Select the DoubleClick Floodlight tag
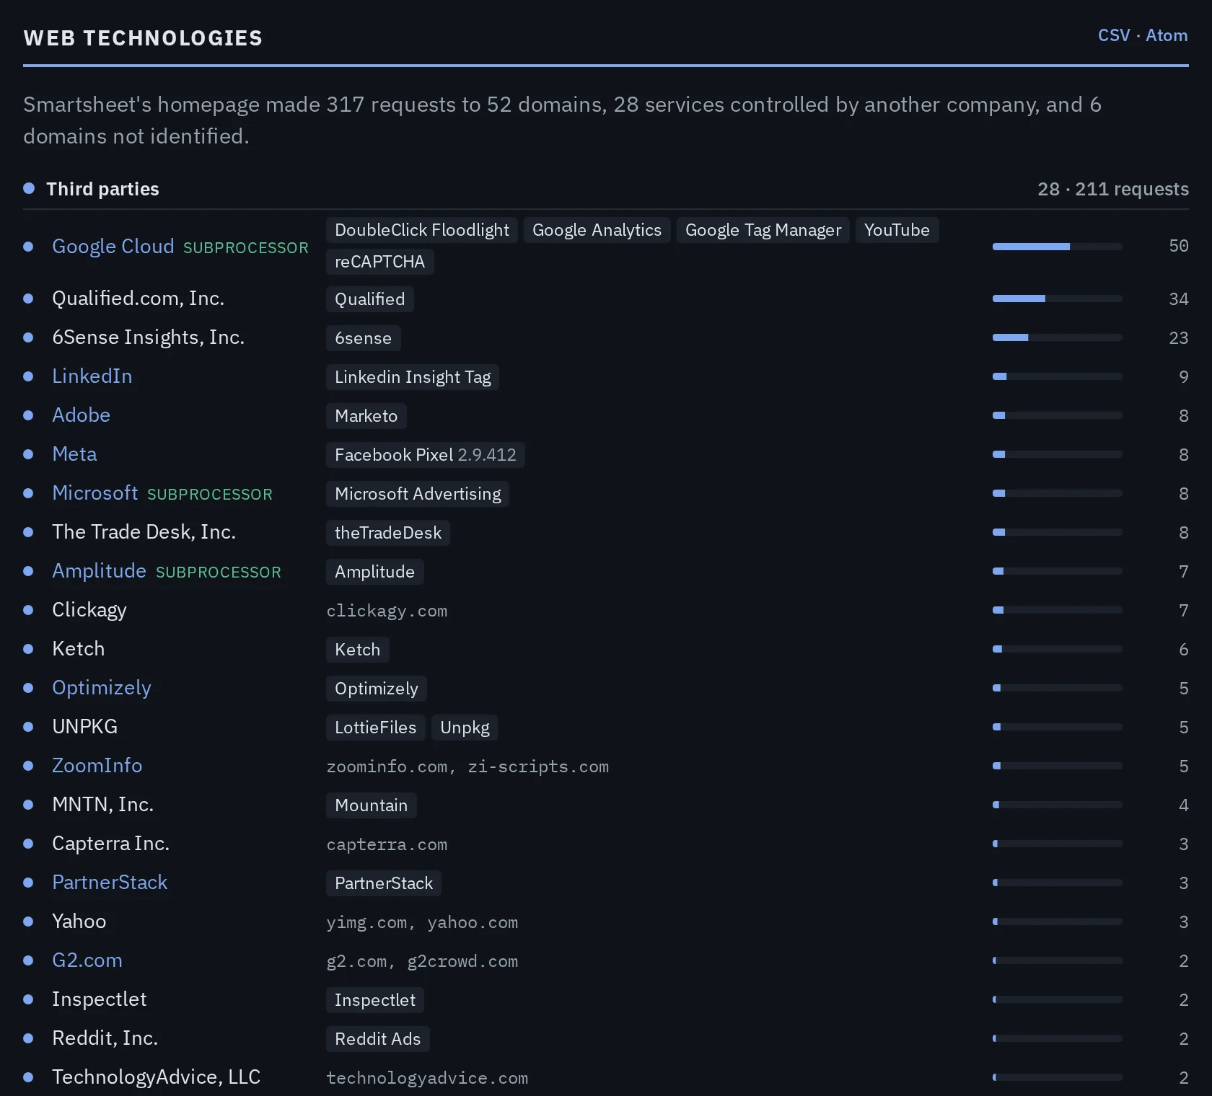The width and height of the screenshot is (1212, 1096). (x=422, y=230)
